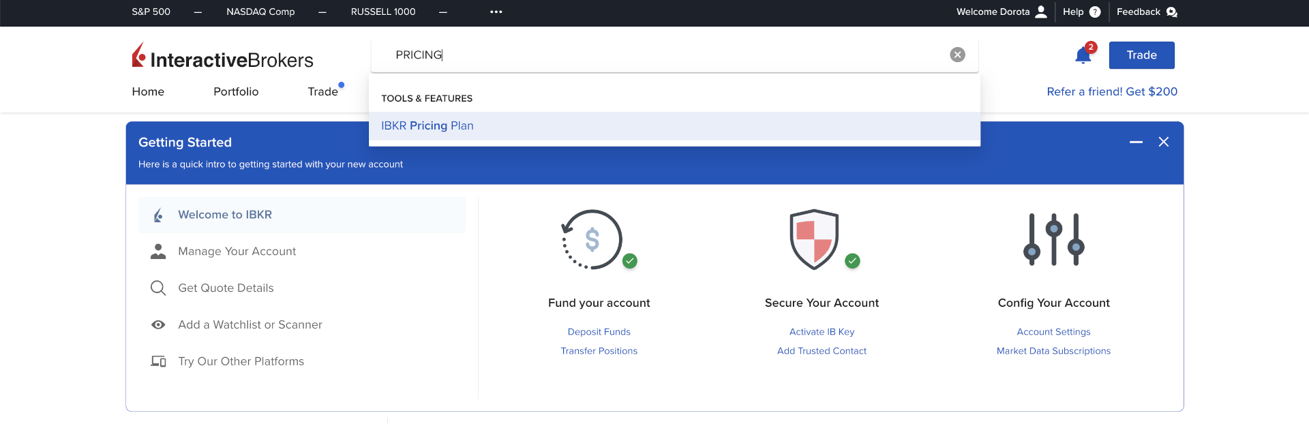Minimize the Getting Started panel
The height and width of the screenshot is (424, 1309).
[1136, 142]
